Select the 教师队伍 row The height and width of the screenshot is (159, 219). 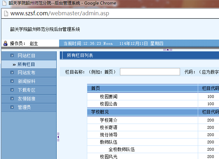click(x=153, y=142)
